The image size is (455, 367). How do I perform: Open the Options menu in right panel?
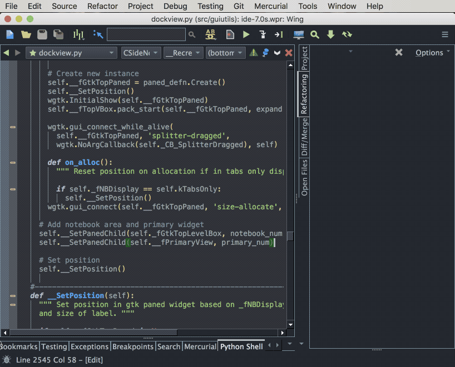coord(432,53)
